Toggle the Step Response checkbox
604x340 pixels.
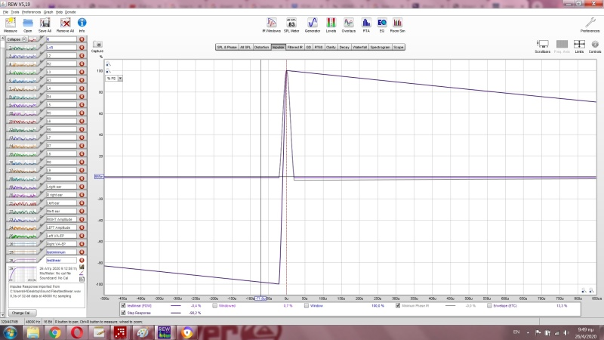[x=124, y=311]
